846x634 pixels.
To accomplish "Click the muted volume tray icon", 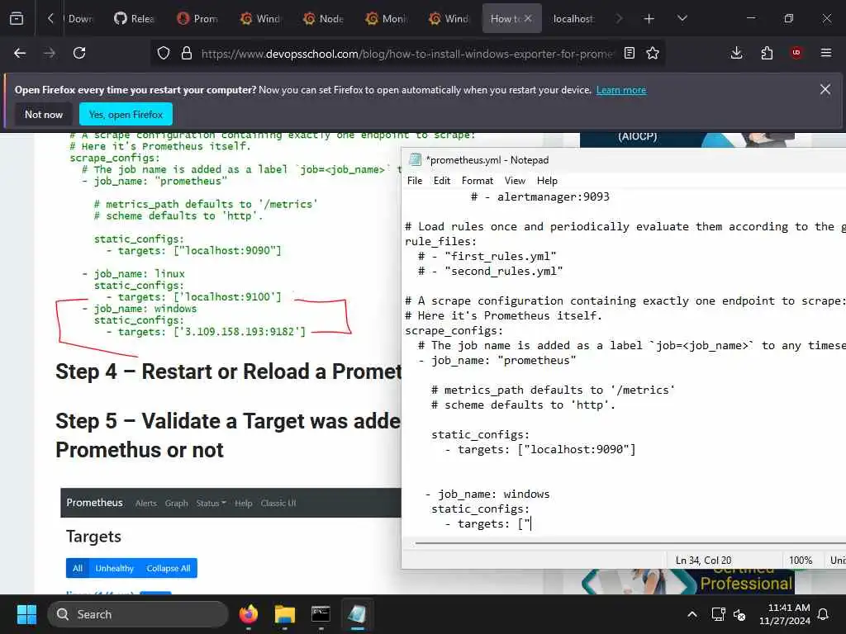I will [739, 614].
